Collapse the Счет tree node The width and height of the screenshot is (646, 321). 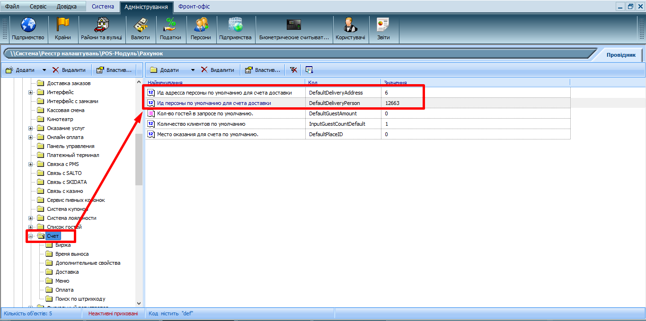coord(31,236)
